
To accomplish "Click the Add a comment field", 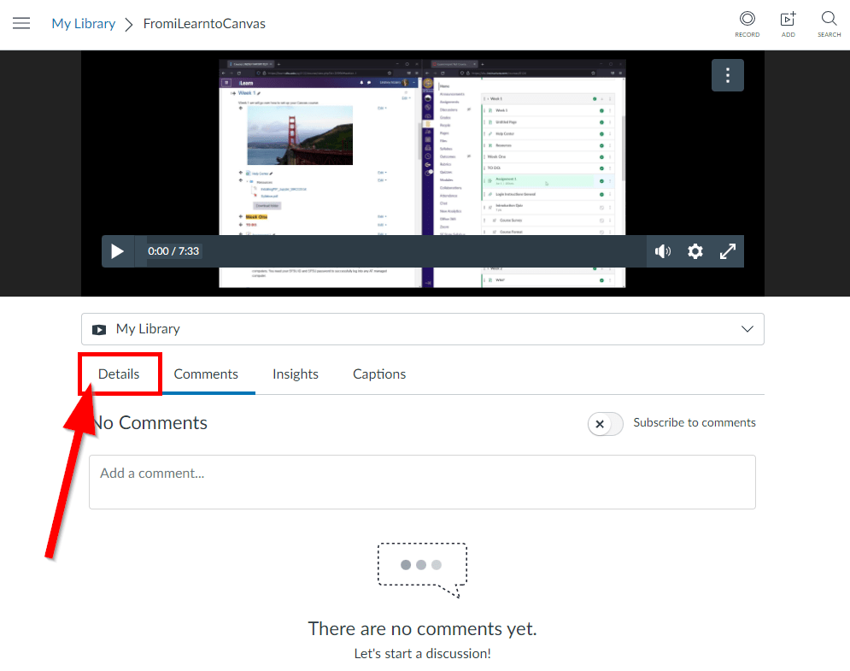I will (422, 482).
